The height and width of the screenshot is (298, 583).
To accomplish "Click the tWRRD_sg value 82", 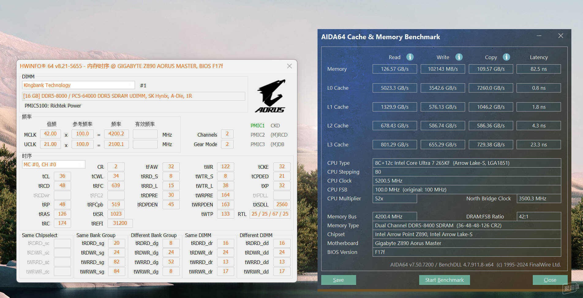I will 117,262.
